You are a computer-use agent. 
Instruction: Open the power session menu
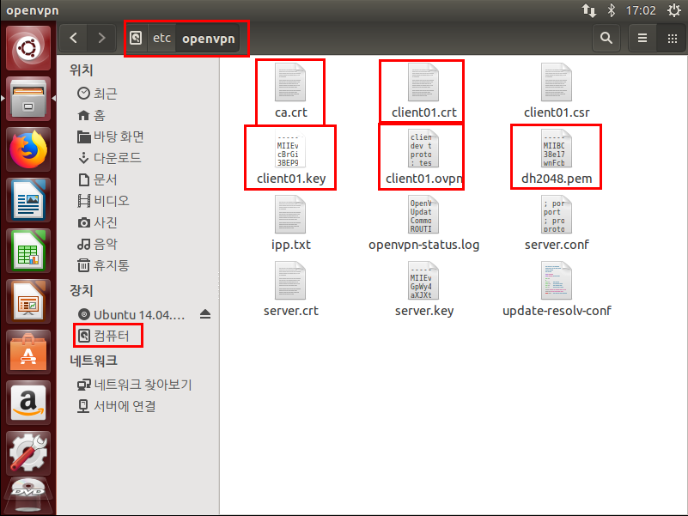(674, 10)
